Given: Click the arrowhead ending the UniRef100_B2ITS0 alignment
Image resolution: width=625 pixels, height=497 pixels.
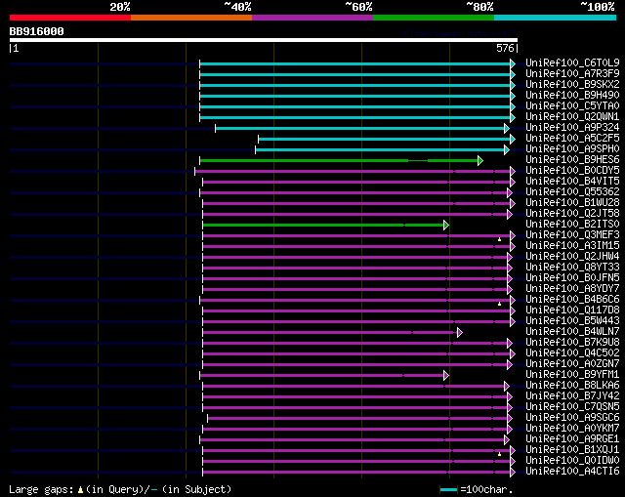Looking at the screenshot, I should (x=446, y=226).
